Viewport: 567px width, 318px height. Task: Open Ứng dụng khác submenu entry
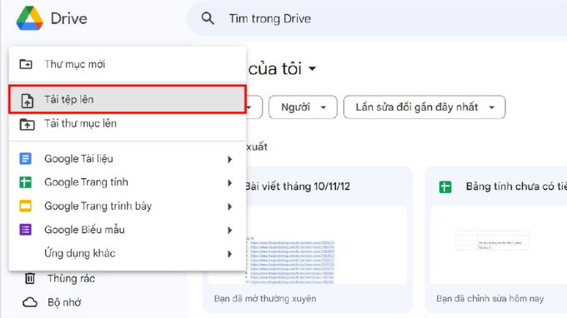(x=128, y=253)
